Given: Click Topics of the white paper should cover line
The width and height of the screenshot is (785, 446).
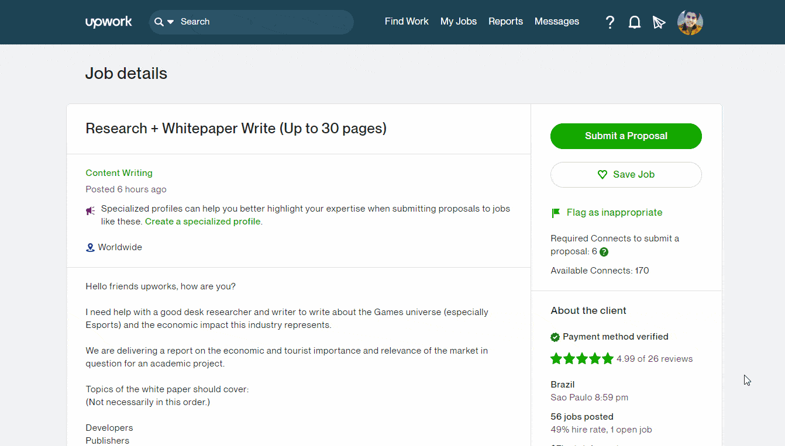Looking at the screenshot, I should [167, 389].
